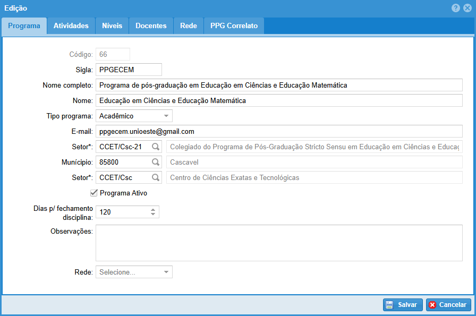This screenshot has width=476, height=316.
Task: Select the Rede tab
Action: pyautogui.click(x=189, y=26)
